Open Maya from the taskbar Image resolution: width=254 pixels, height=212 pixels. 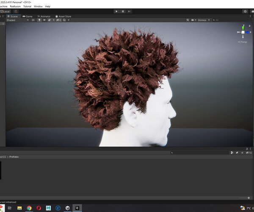point(48,208)
